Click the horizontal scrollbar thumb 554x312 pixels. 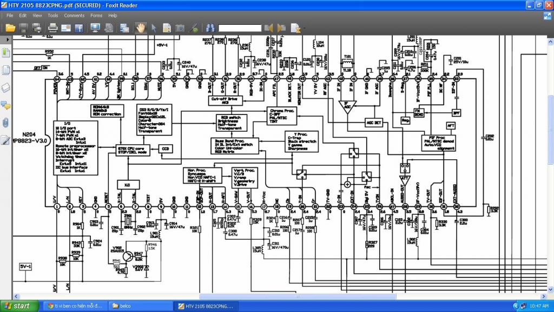[x=298, y=296]
